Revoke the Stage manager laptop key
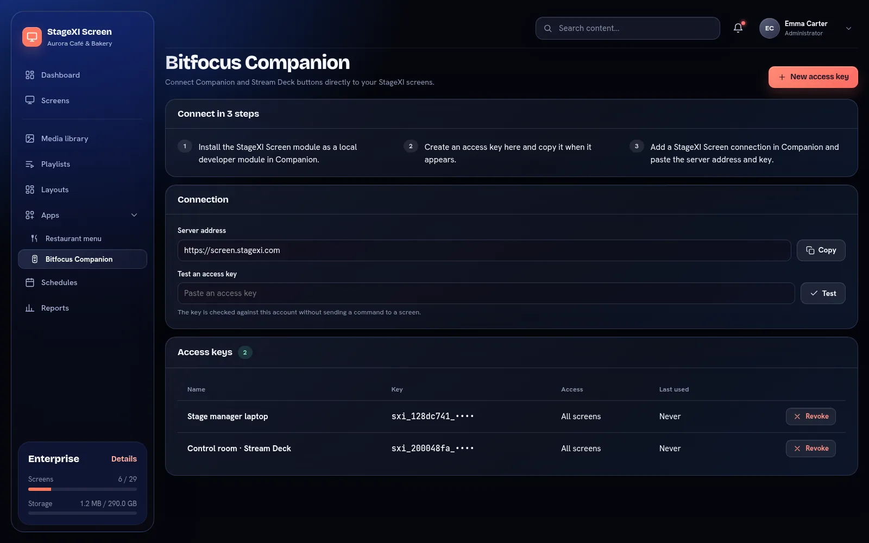The image size is (869, 543). pyautogui.click(x=811, y=416)
